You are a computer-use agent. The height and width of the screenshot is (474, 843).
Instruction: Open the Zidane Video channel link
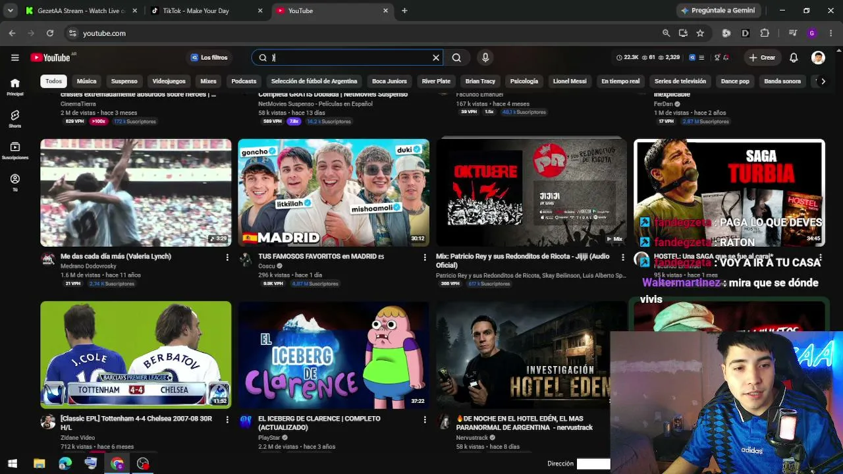[78, 438]
